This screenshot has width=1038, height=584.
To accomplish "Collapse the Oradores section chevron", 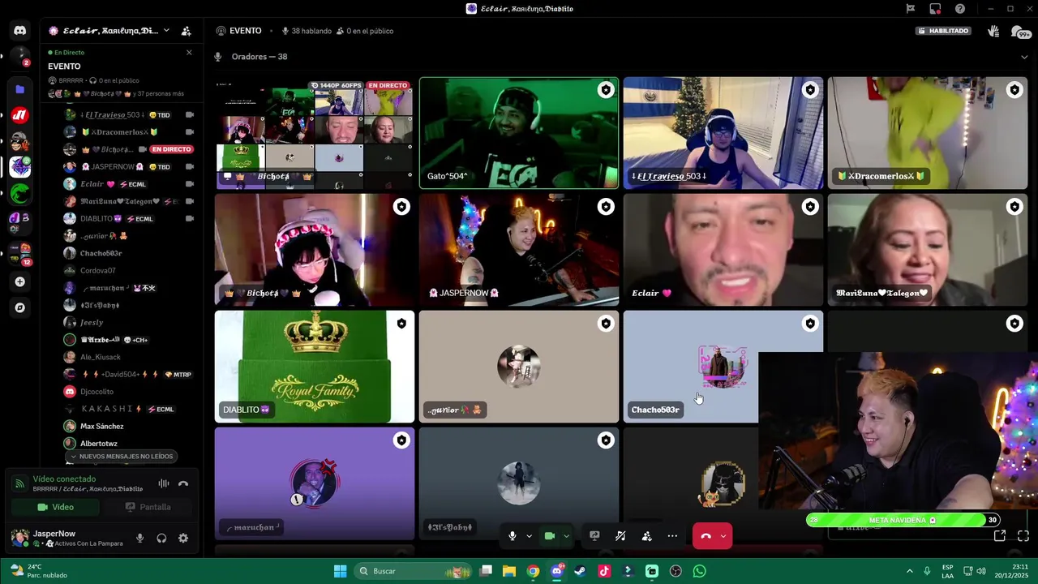I will pyautogui.click(x=1024, y=57).
